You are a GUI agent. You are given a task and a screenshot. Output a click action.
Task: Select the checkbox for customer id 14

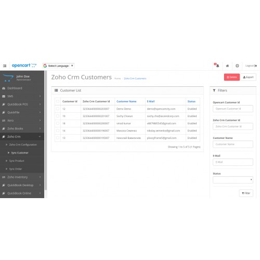[58, 131]
